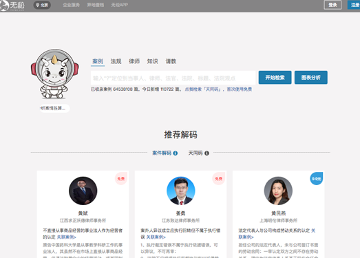Select the 请教 search tab
This screenshot has height=258, width=360.
(x=171, y=61)
